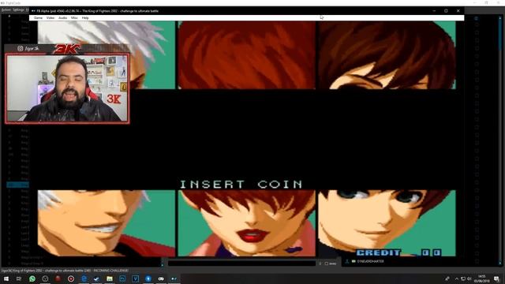Click the INCOMING CHALLENGE status bar text
This screenshot has width=505, height=284.
point(110,271)
